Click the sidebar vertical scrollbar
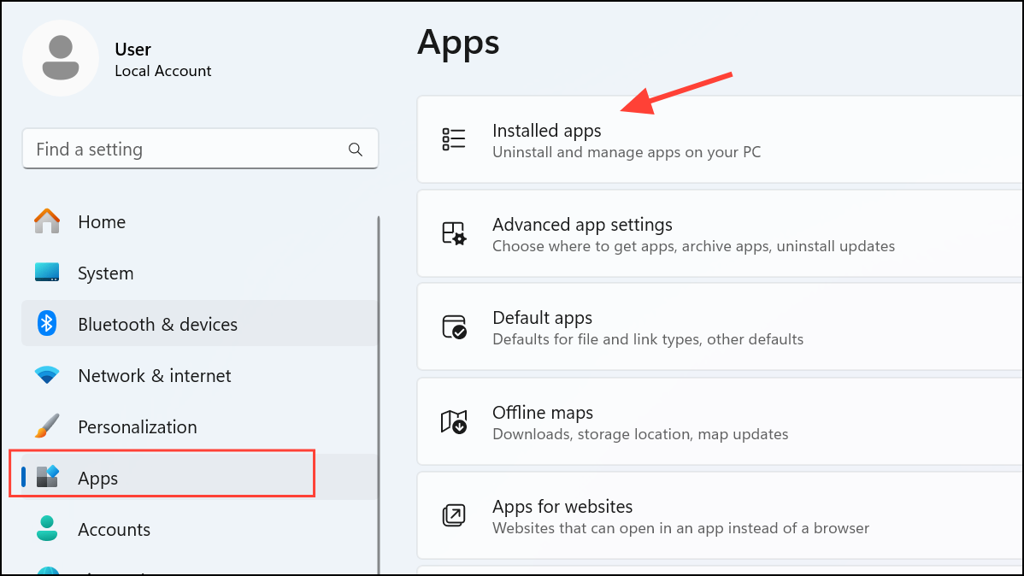 point(378,395)
